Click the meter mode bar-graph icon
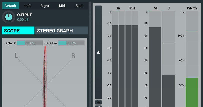This screenshot has width=203, height=107. (99, 52)
